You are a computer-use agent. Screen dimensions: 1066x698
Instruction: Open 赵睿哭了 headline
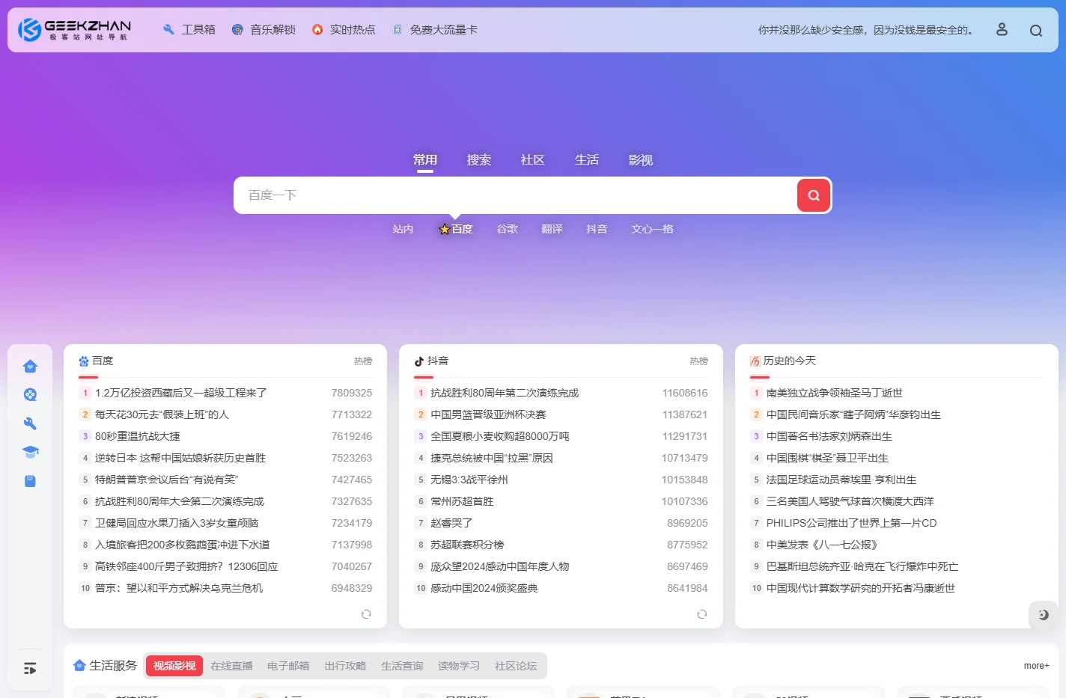(x=451, y=523)
